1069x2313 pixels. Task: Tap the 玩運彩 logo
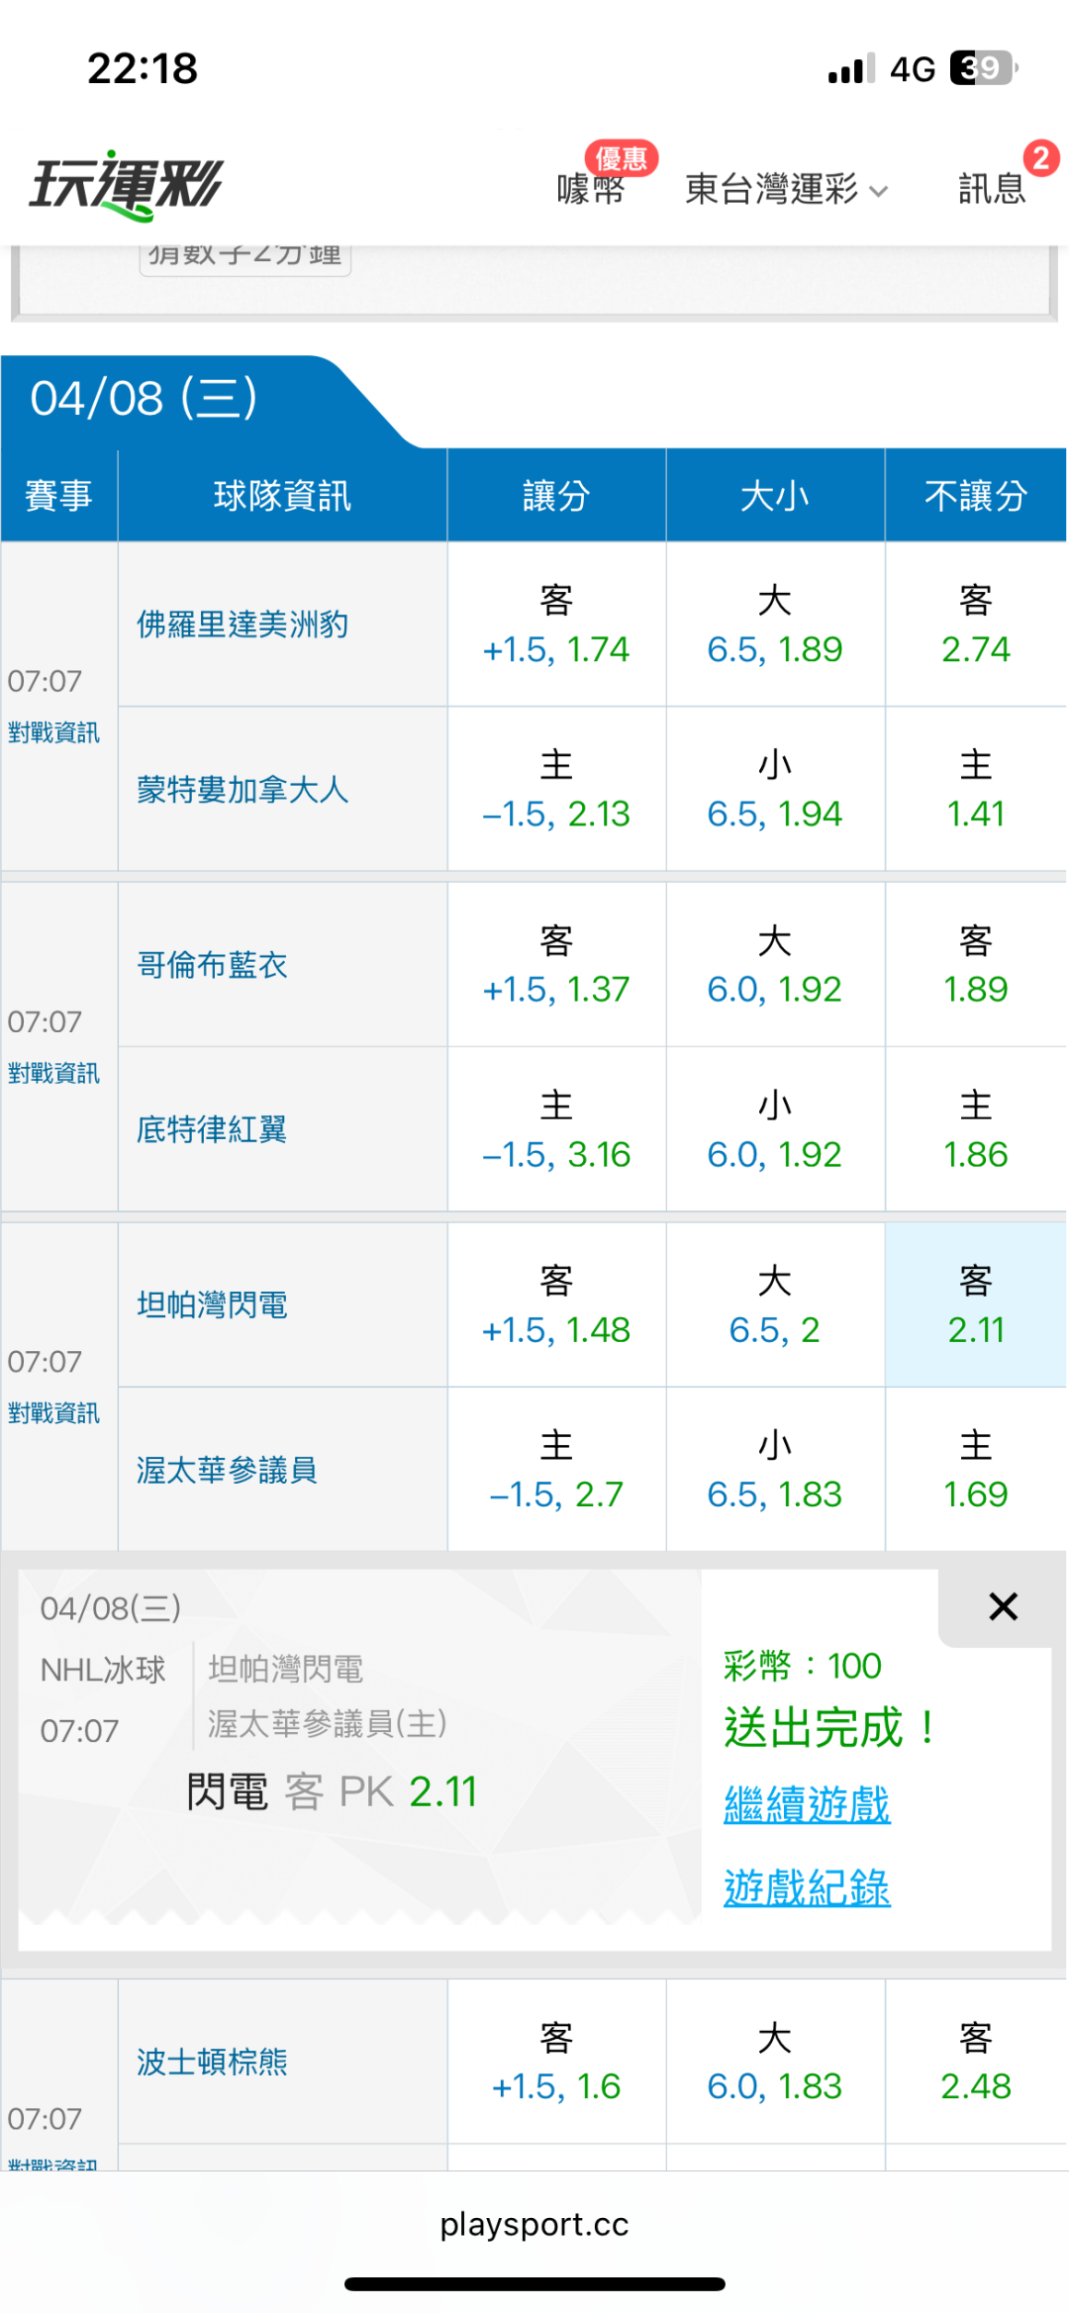127,185
